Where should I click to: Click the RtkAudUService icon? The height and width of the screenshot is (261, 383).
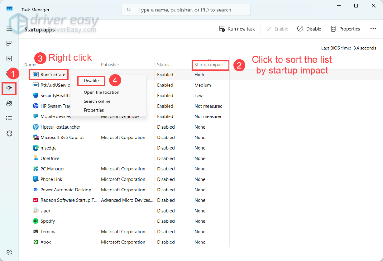[35, 85]
